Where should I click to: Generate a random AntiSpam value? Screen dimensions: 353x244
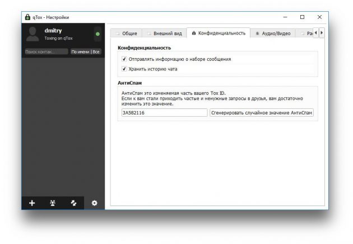click(262, 113)
